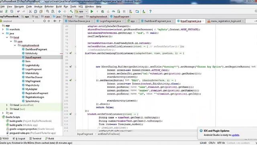257x145 pixels.
Task: Open the Logcat tool window
Action: (19, 139)
